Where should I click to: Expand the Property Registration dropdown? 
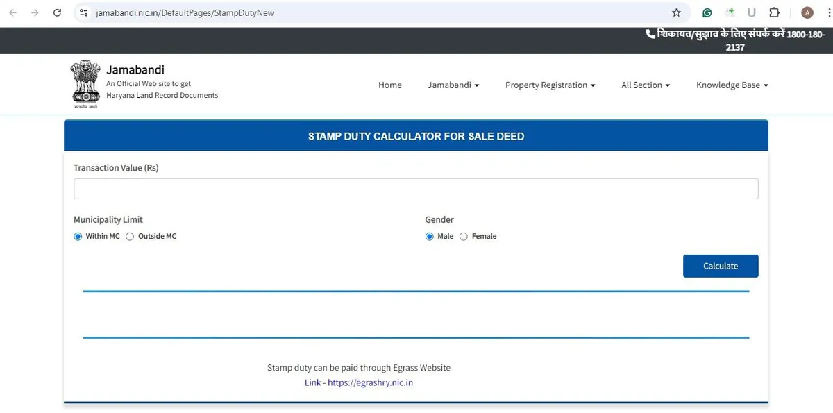tap(550, 85)
